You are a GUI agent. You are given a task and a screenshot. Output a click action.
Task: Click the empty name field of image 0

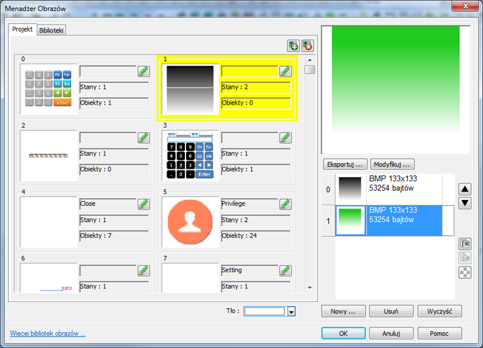(x=108, y=71)
